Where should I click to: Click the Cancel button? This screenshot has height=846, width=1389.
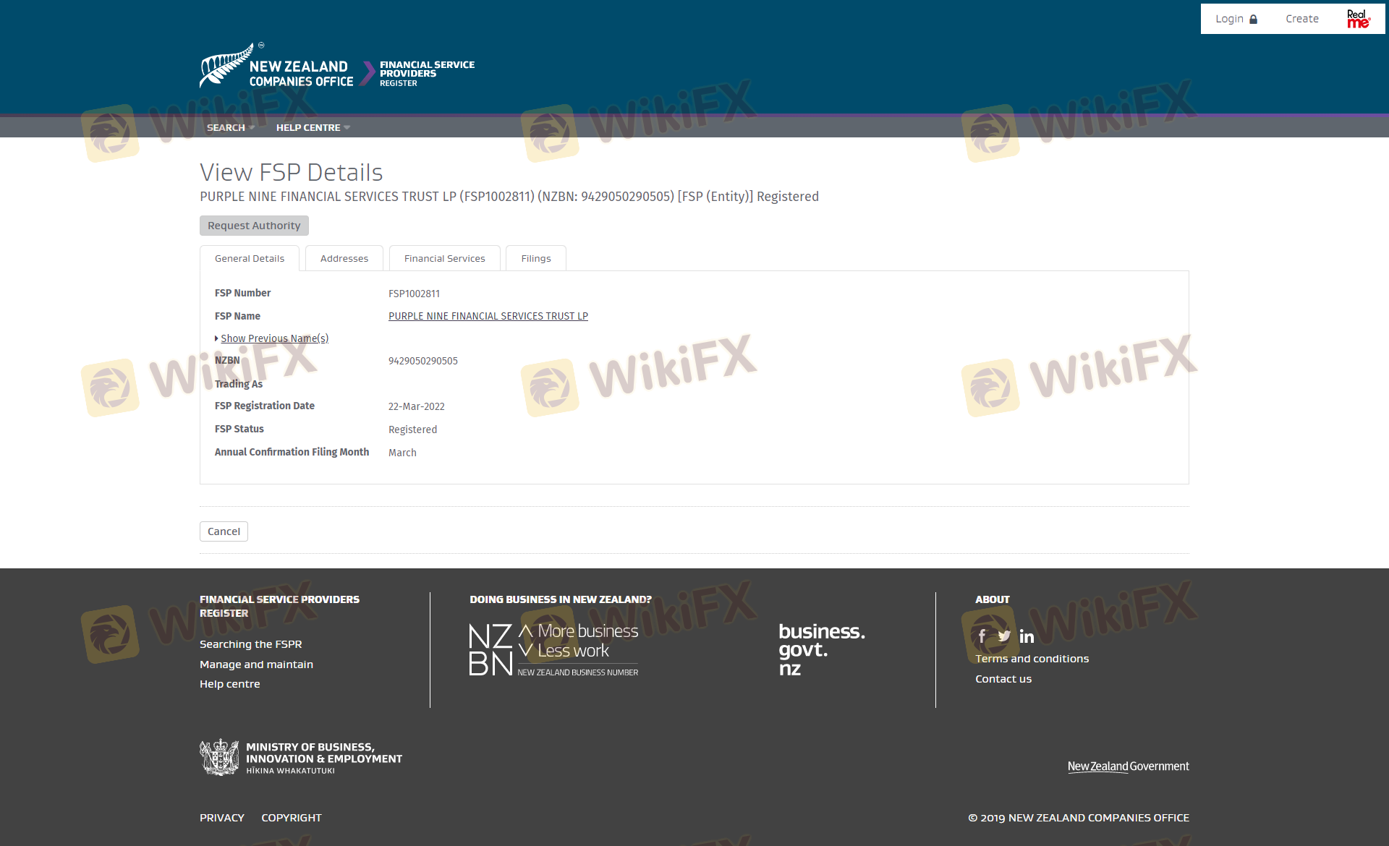(x=224, y=531)
